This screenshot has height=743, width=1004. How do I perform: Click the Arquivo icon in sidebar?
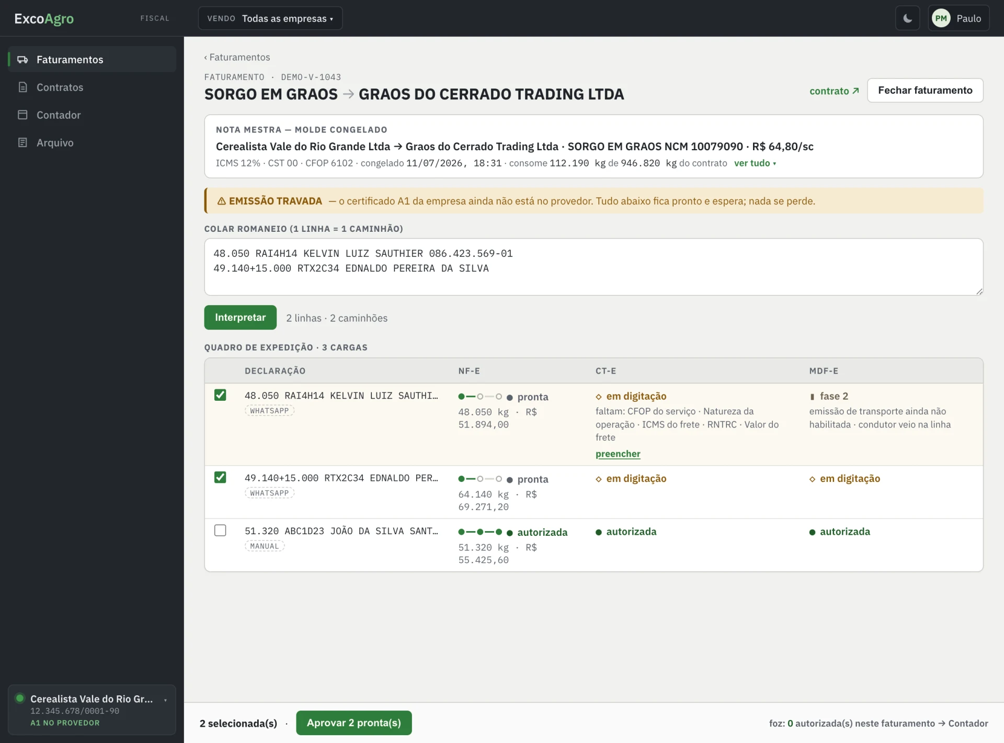[x=22, y=142]
